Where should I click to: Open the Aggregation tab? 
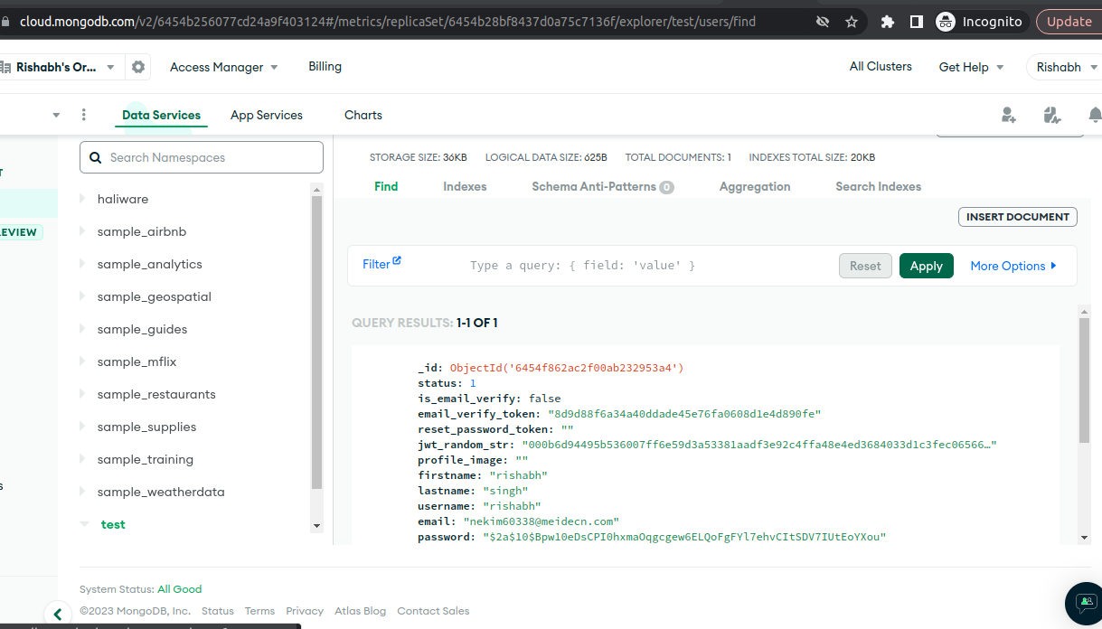755,186
